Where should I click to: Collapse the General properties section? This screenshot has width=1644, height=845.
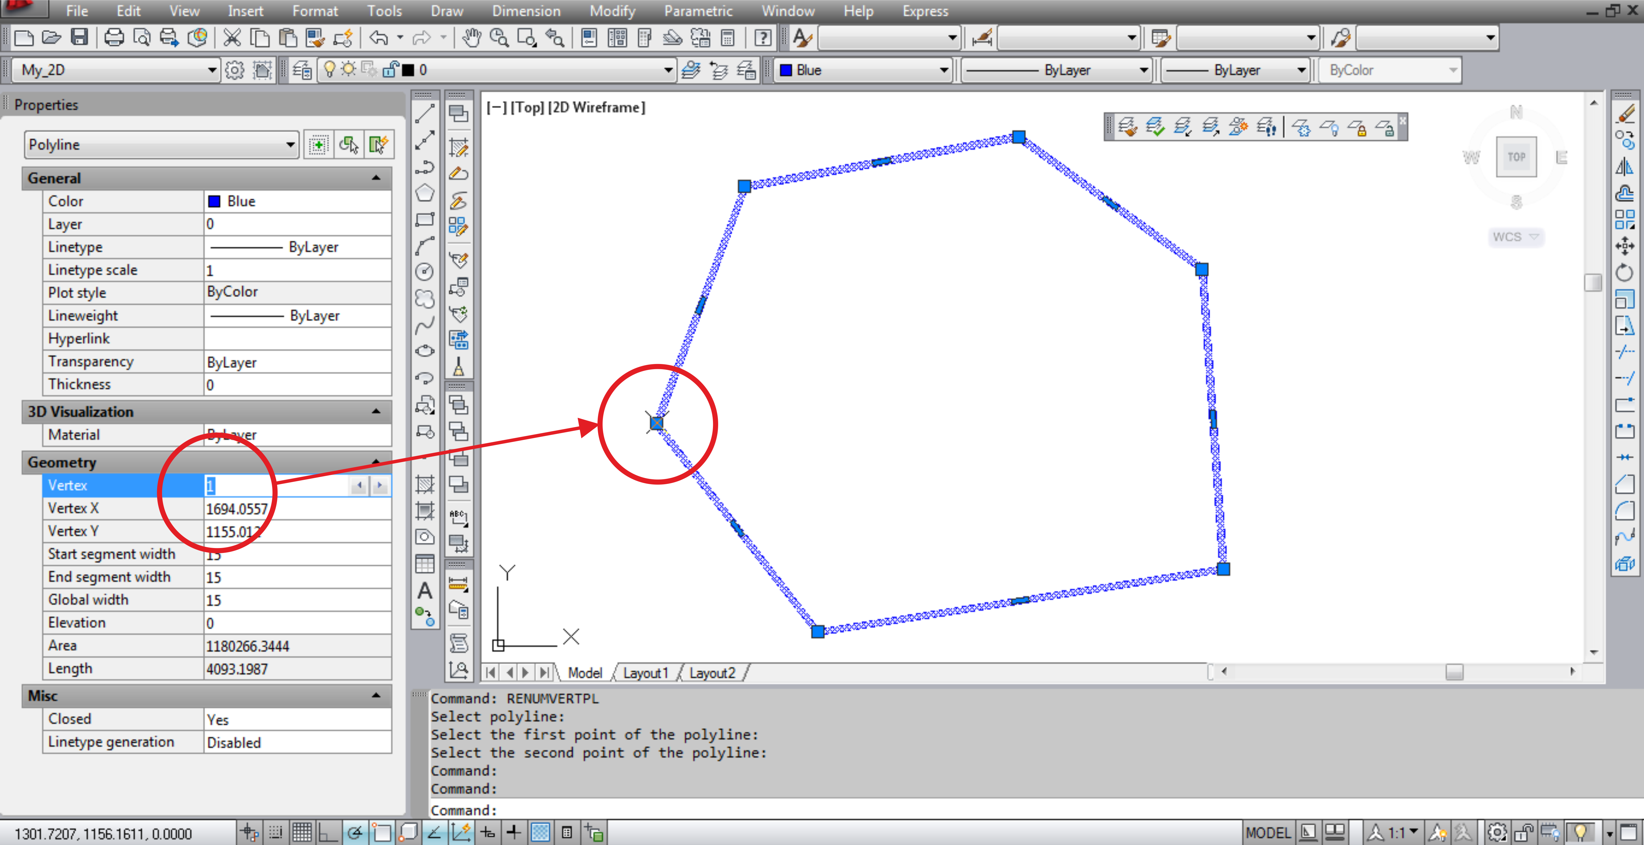point(376,178)
